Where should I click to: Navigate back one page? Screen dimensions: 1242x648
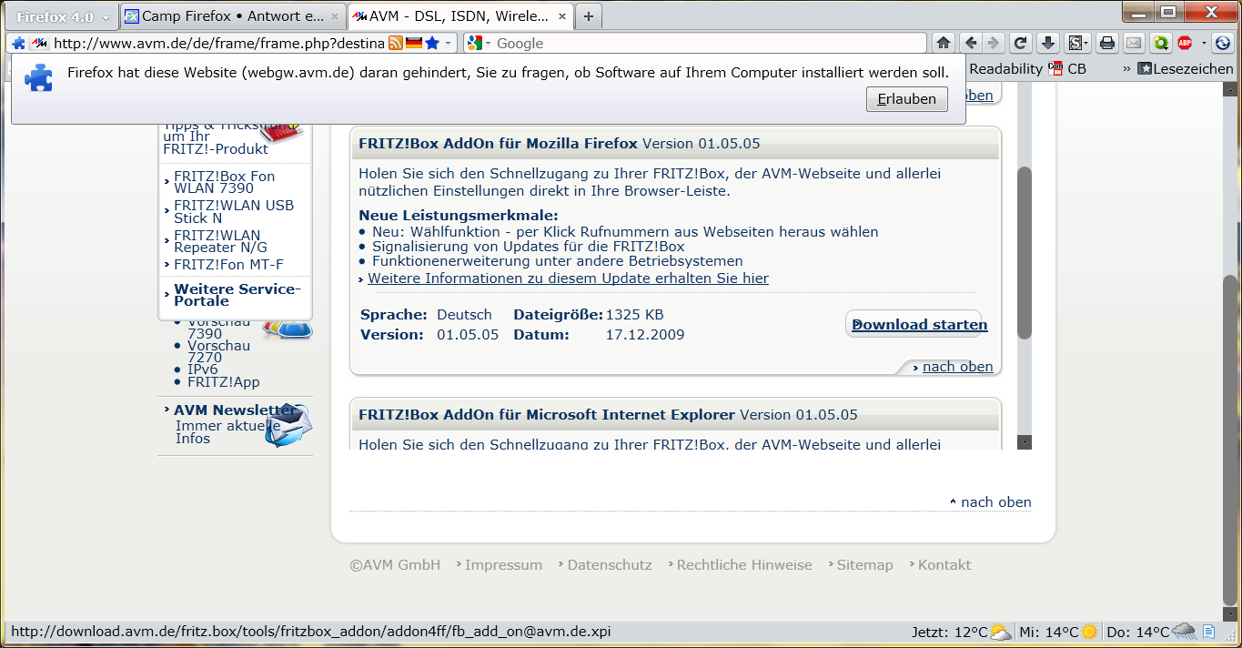point(972,43)
